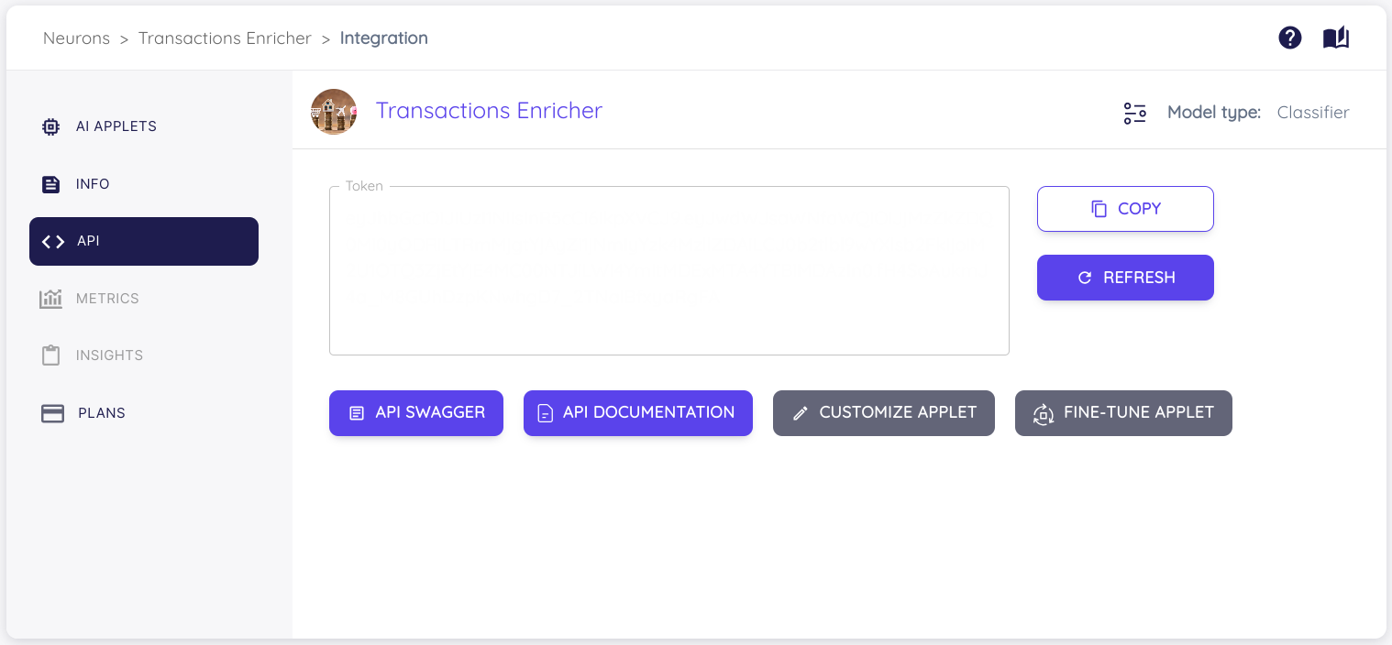The image size is (1392, 645).
Task: Open API DOCUMENTATION
Action: (638, 413)
